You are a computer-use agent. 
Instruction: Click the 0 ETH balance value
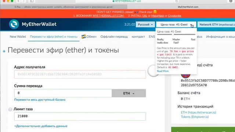[x=185, y=99]
